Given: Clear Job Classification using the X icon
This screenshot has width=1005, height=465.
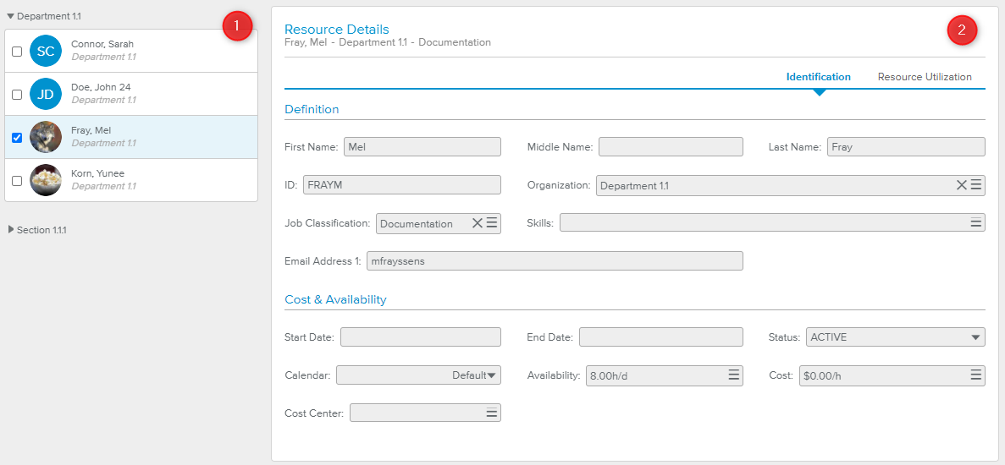Looking at the screenshot, I should 477,223.
